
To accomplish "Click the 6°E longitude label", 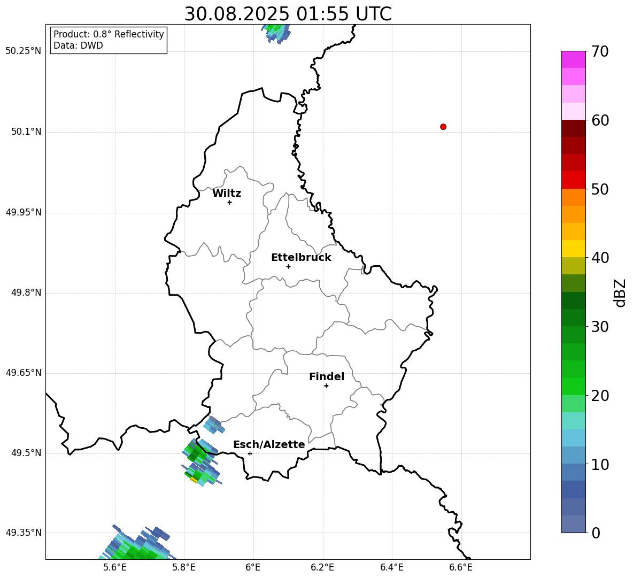I will (x=253, y=567).
